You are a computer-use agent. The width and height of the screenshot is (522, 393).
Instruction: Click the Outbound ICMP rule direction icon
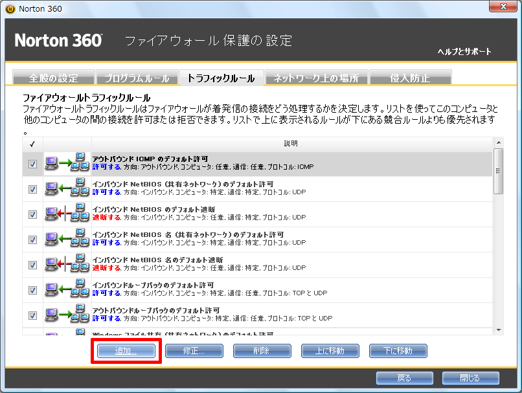[x=67, y=164]
